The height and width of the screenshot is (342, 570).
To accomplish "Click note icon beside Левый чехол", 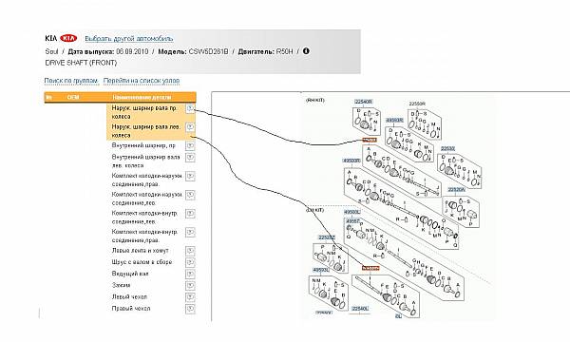I will [x=190, y=297].
